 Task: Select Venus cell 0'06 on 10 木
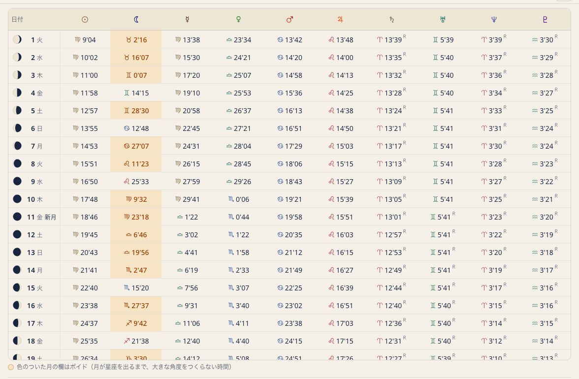tap(238, 199)
